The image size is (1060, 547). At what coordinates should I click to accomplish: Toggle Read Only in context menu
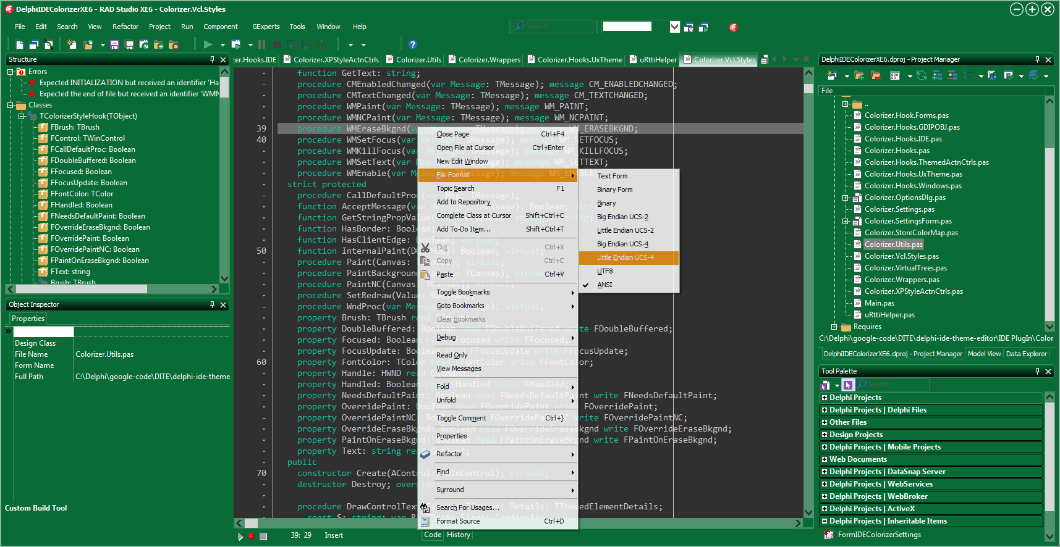point(498,355)
